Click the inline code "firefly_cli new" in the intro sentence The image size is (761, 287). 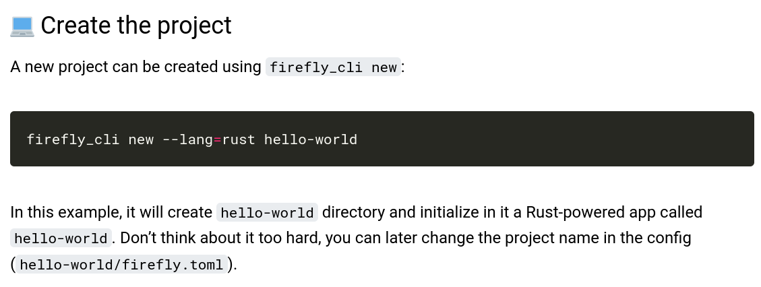click(x=333, y=67)
